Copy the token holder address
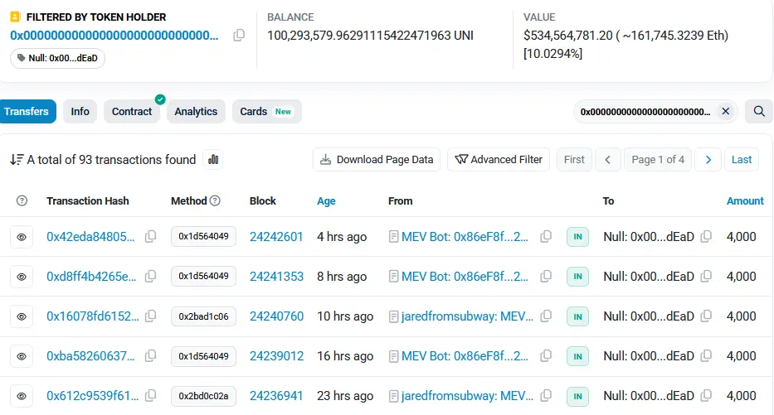This screenshot has height=415, width=774. coord(239,35)
